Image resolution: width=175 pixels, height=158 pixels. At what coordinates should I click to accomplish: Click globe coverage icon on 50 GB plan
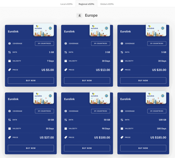[x=66, y=111]
